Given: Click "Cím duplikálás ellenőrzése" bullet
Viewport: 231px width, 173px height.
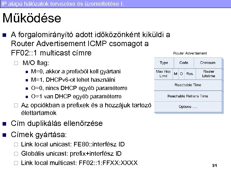Looking at the screenshot, I should (x=57, y=123).
